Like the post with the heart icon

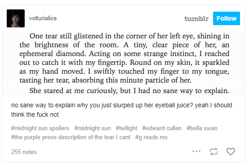pos(231,151)
